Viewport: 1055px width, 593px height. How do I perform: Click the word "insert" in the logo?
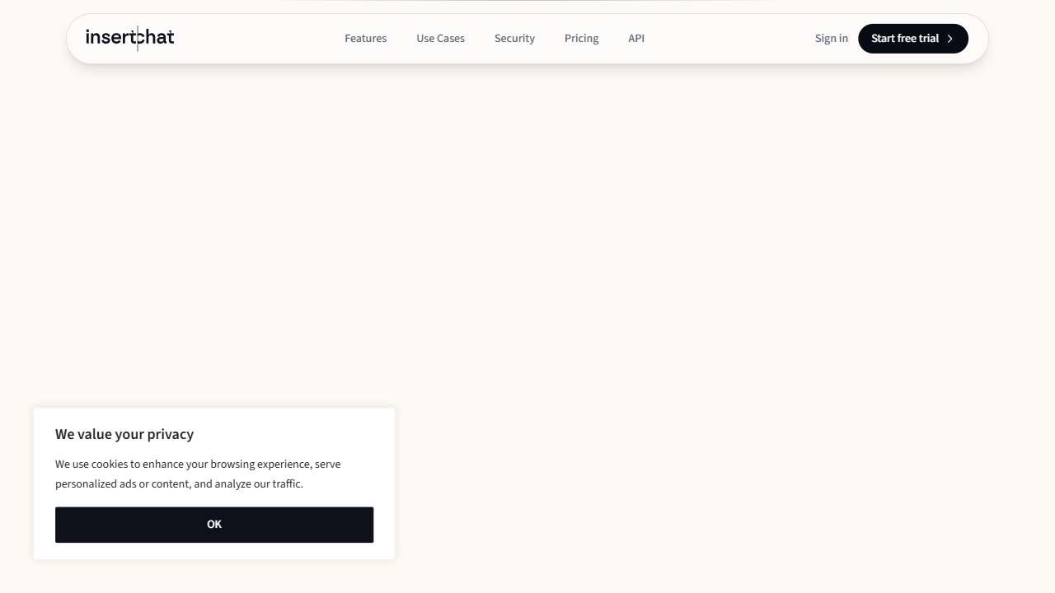click(109, 38)
